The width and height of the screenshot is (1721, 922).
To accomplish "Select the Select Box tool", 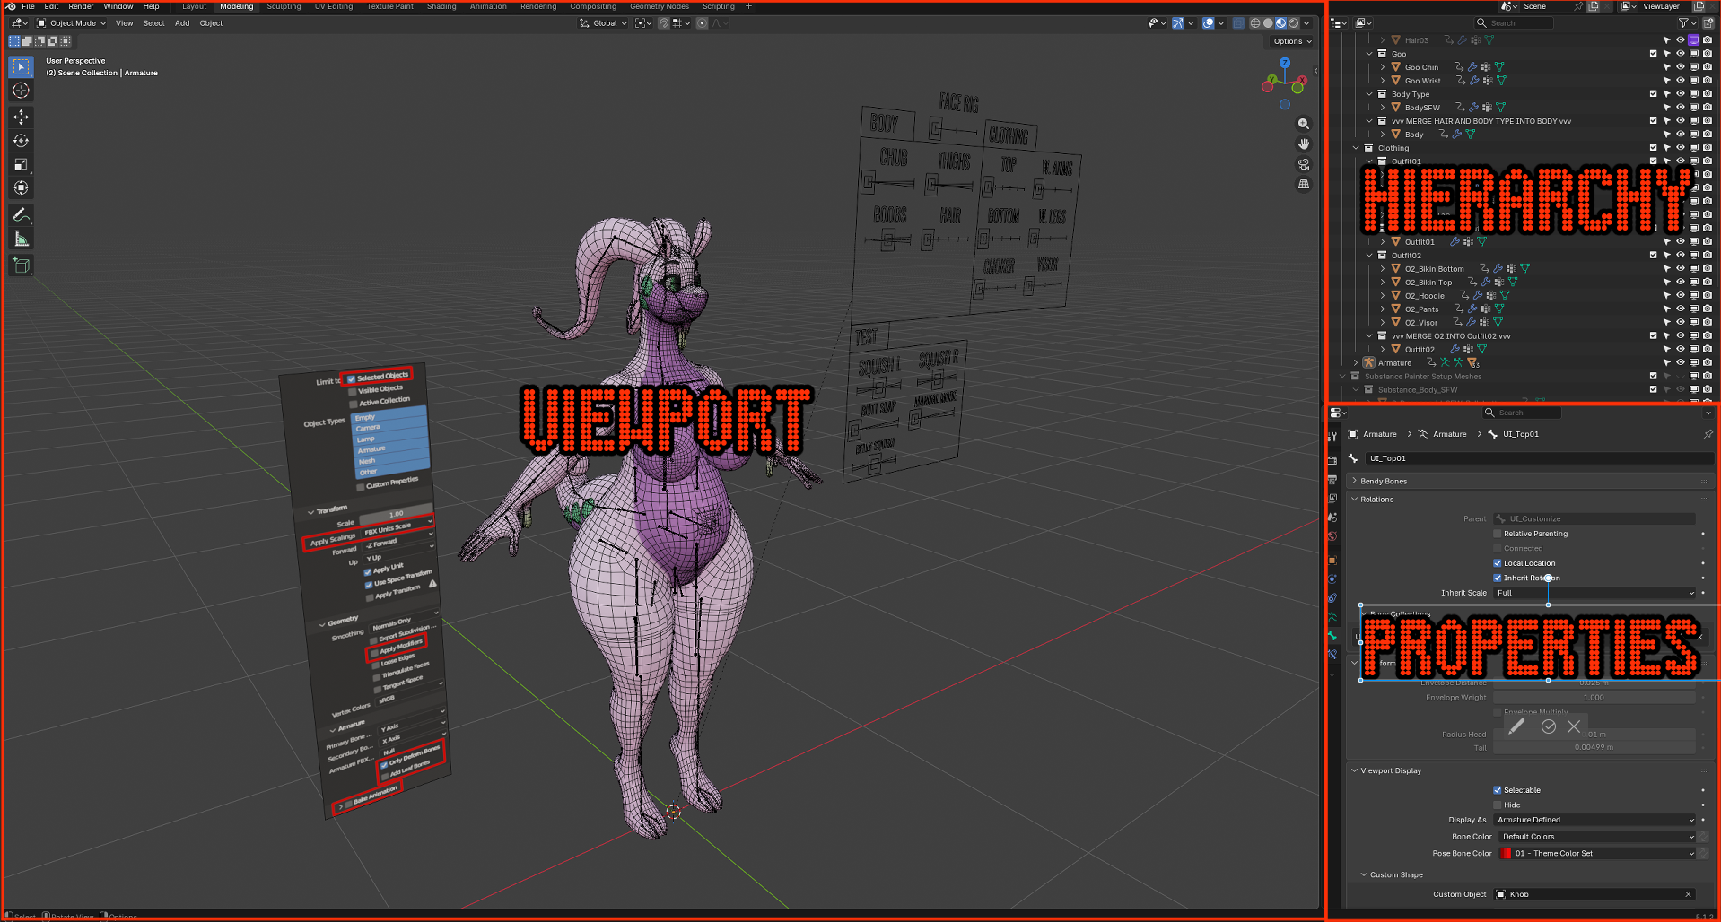I will coord(22,67).
